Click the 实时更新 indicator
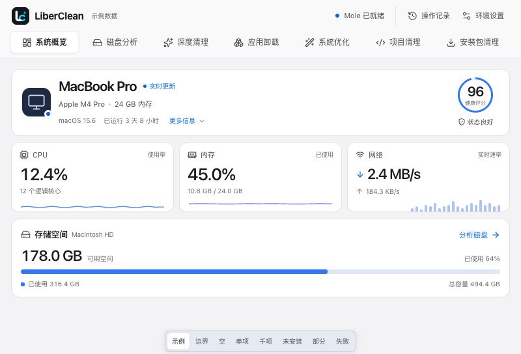 click(159, 87)
